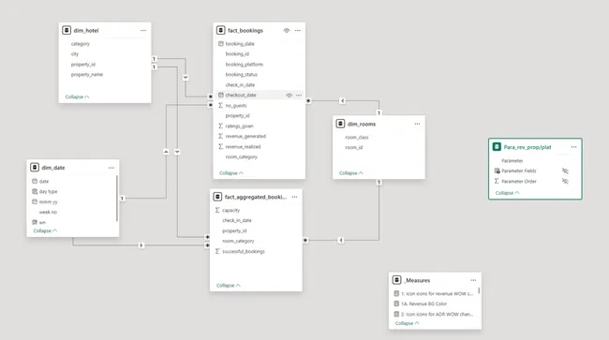Collapse the dim_date table
Screen dimensions: 609x340
click(x=45, y=230)
